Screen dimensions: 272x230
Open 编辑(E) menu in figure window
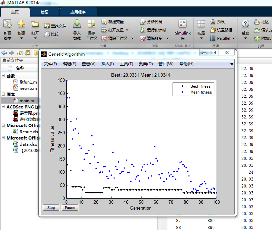point(69,64)
